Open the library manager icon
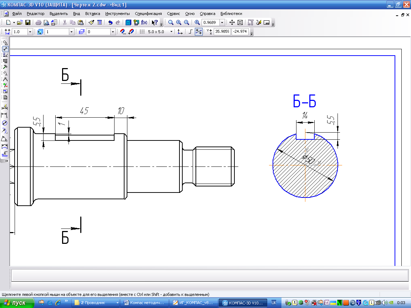 tap(128, 22)
